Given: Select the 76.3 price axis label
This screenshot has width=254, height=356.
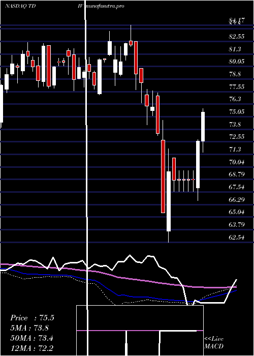Looking at the screenshot, I should coord(235,99).
